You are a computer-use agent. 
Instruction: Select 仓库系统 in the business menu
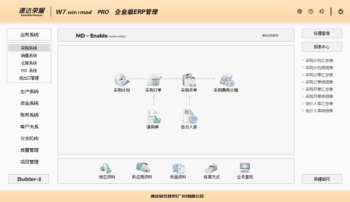pyautogui.click(x=29, y=63)
